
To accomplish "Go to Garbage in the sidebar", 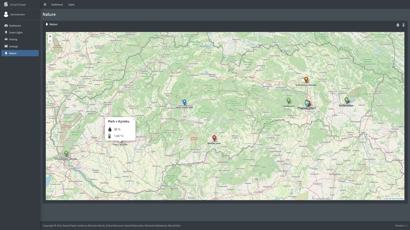I will [20, 46].
